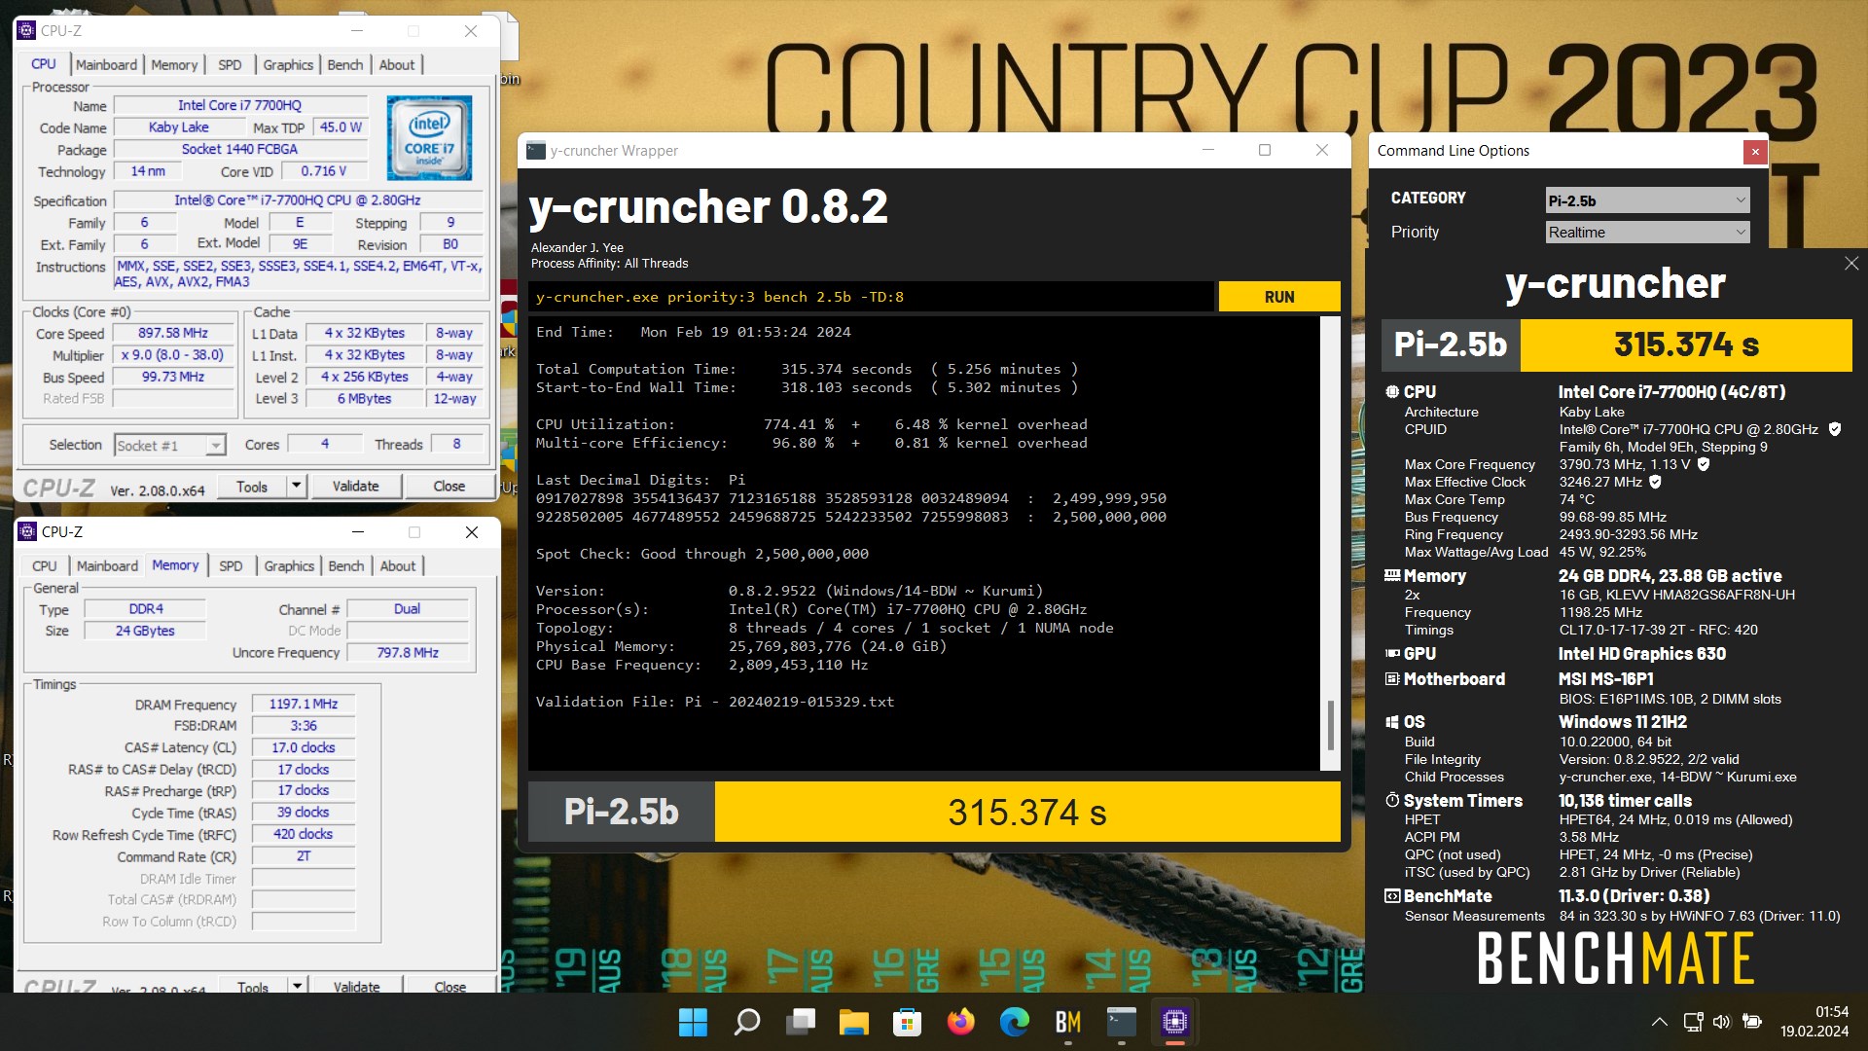This screenshot has height=1051, width=1868.
Task: Click the BenchMate section icon beside version
Action: click(1392, 895)
